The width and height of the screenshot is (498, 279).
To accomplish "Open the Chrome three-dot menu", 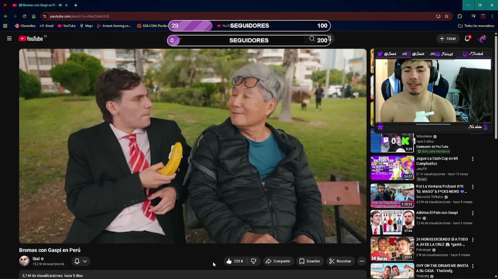I will (493, 16).
